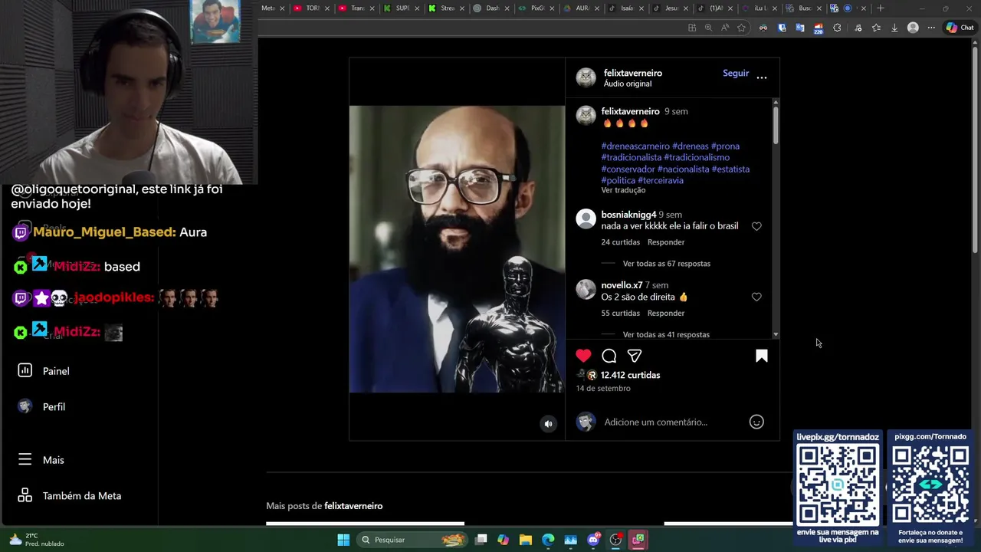This screenshot has height=552, width=981.
Task: Open the taskbar weather widget
Action: (37, 540)
